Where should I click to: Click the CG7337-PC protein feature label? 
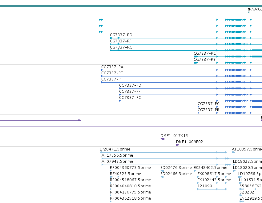tap(208, 104)
